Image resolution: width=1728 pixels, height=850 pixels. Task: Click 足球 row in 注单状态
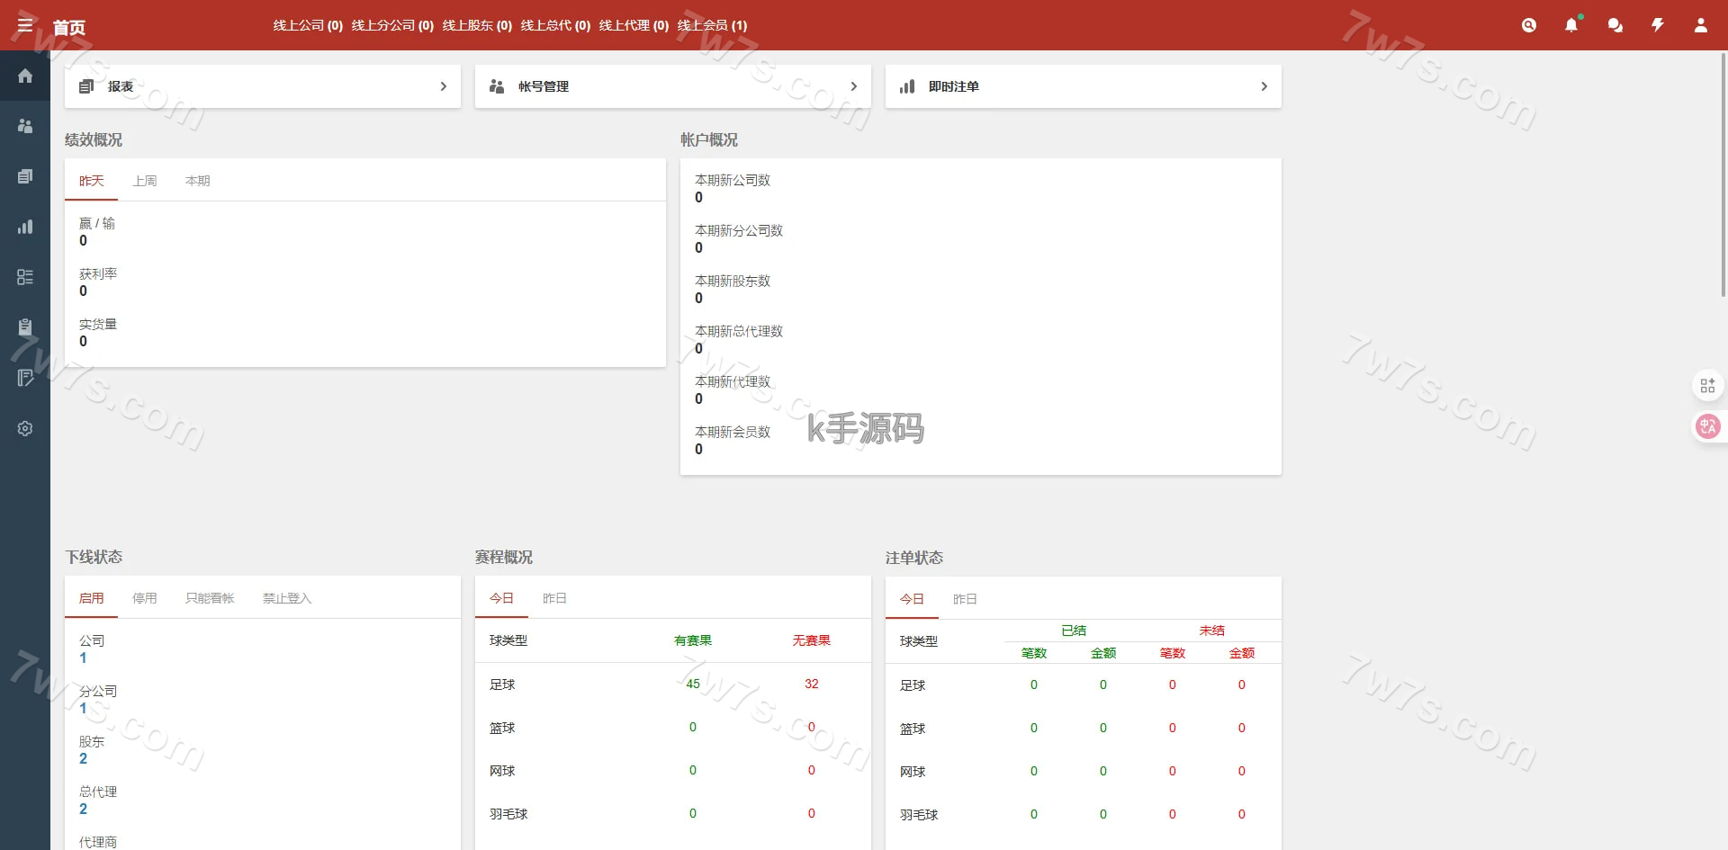(x=1084, y=684)
